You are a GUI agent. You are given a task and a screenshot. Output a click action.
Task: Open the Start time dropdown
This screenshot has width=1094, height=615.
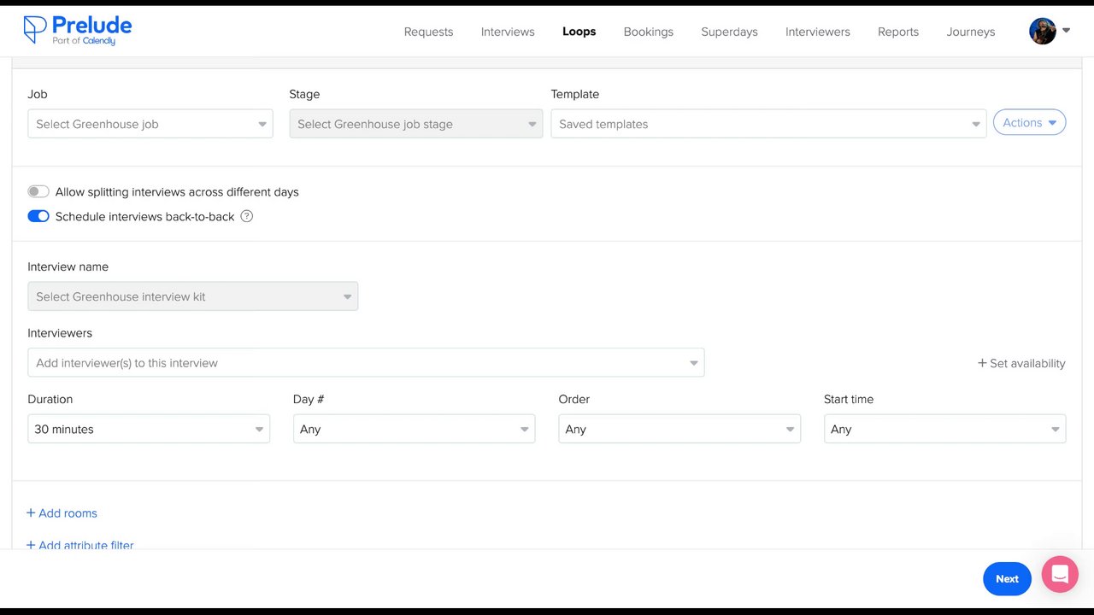(944, 429)
